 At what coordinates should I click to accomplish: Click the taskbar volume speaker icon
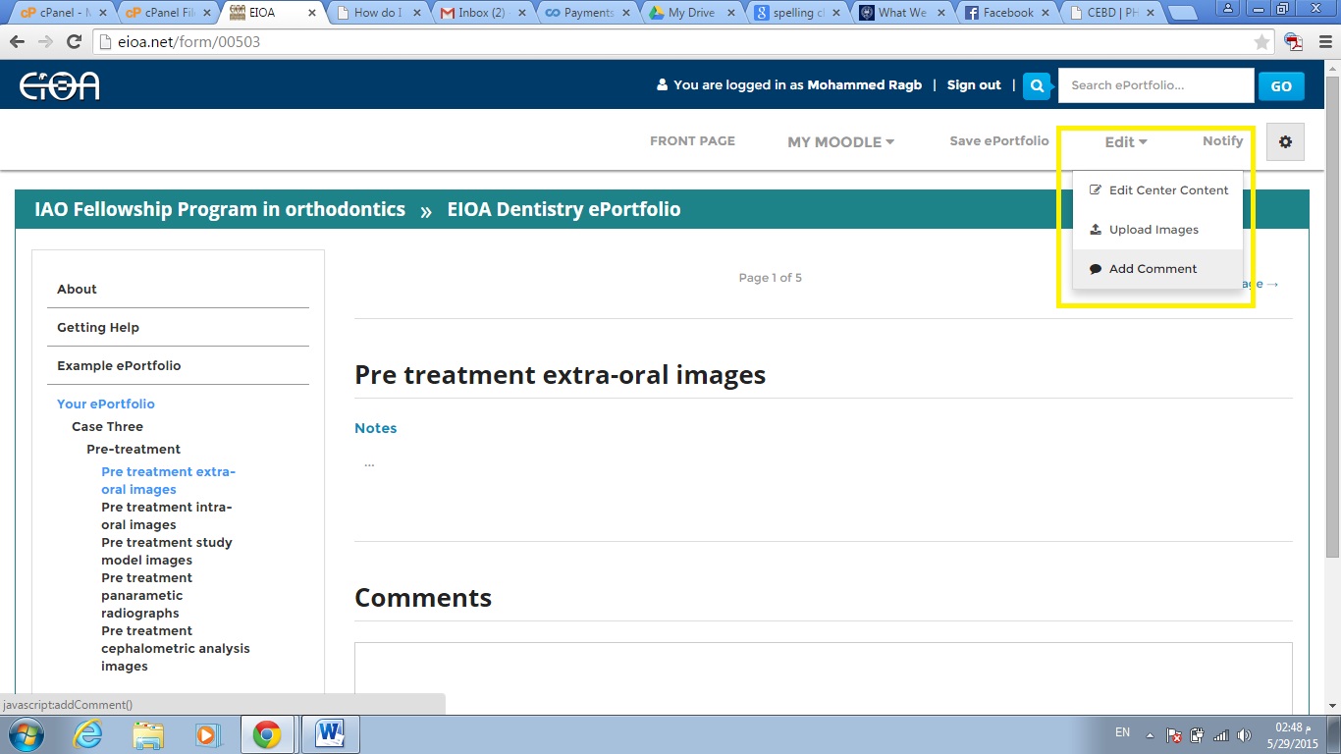point(1245,735)
